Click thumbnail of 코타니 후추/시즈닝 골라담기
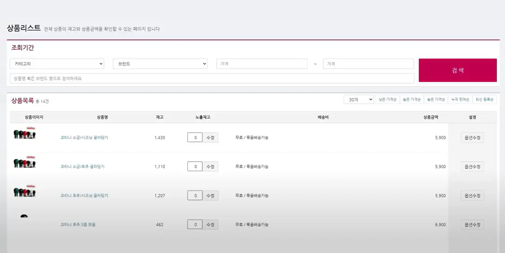 coord(25,192)
